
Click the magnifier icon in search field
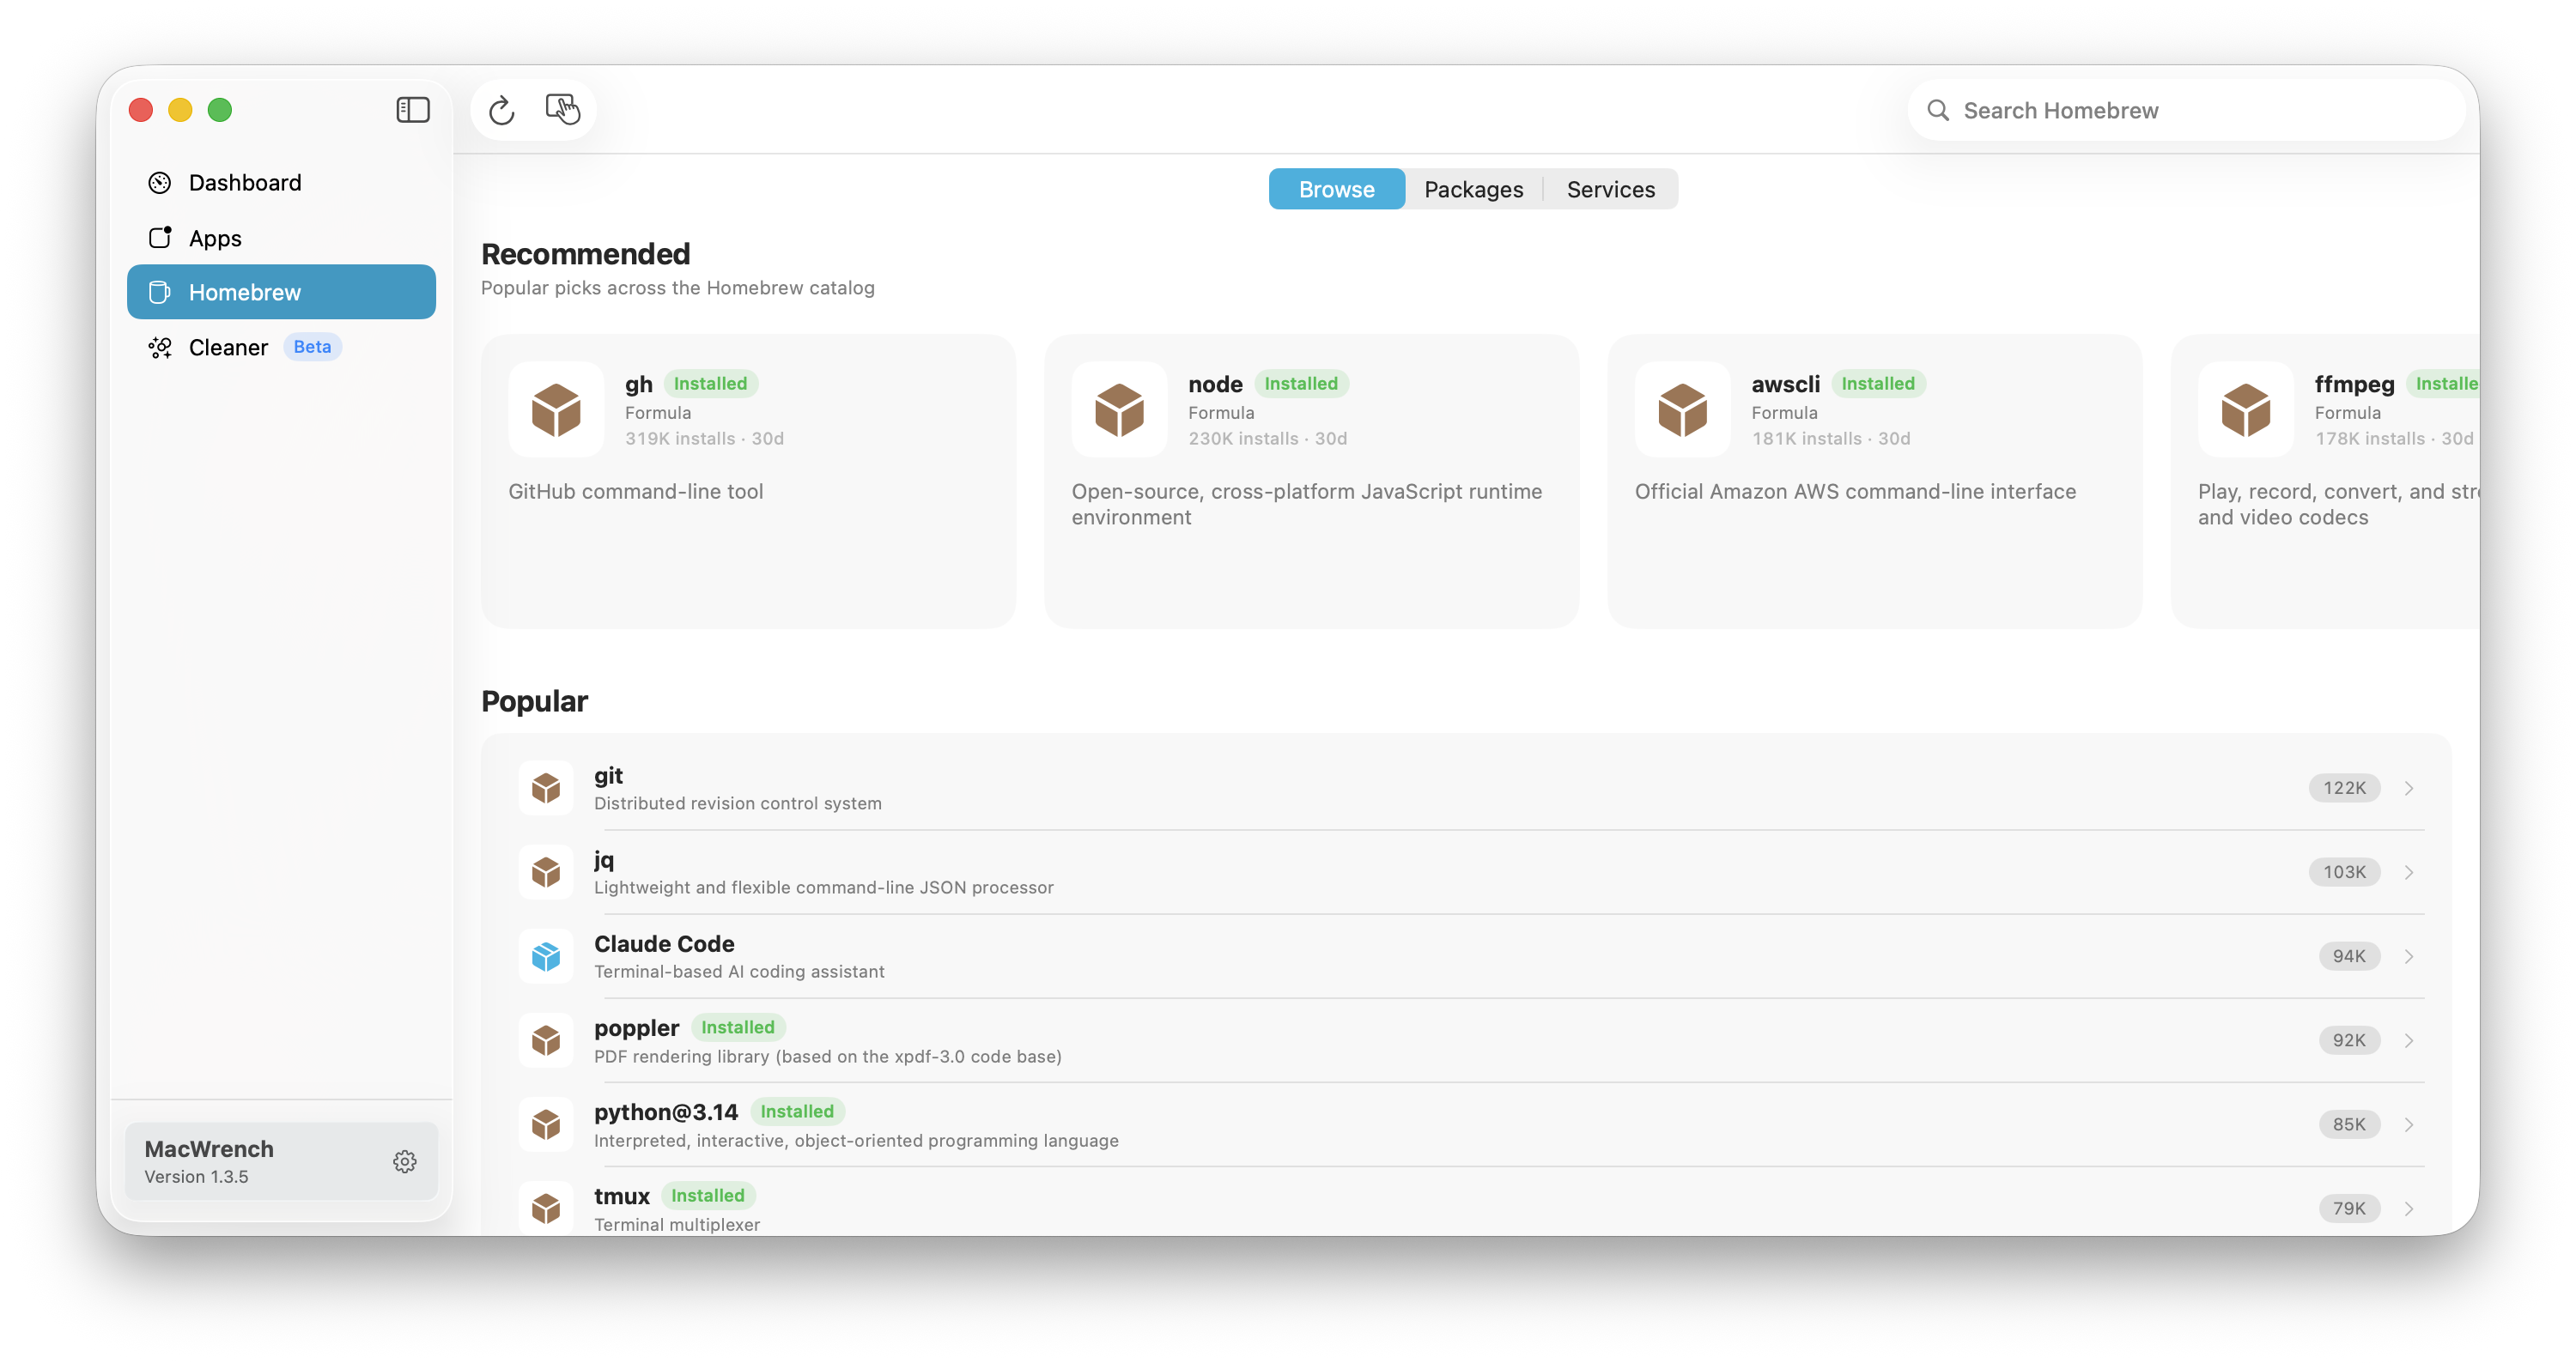pos(1938,110)
